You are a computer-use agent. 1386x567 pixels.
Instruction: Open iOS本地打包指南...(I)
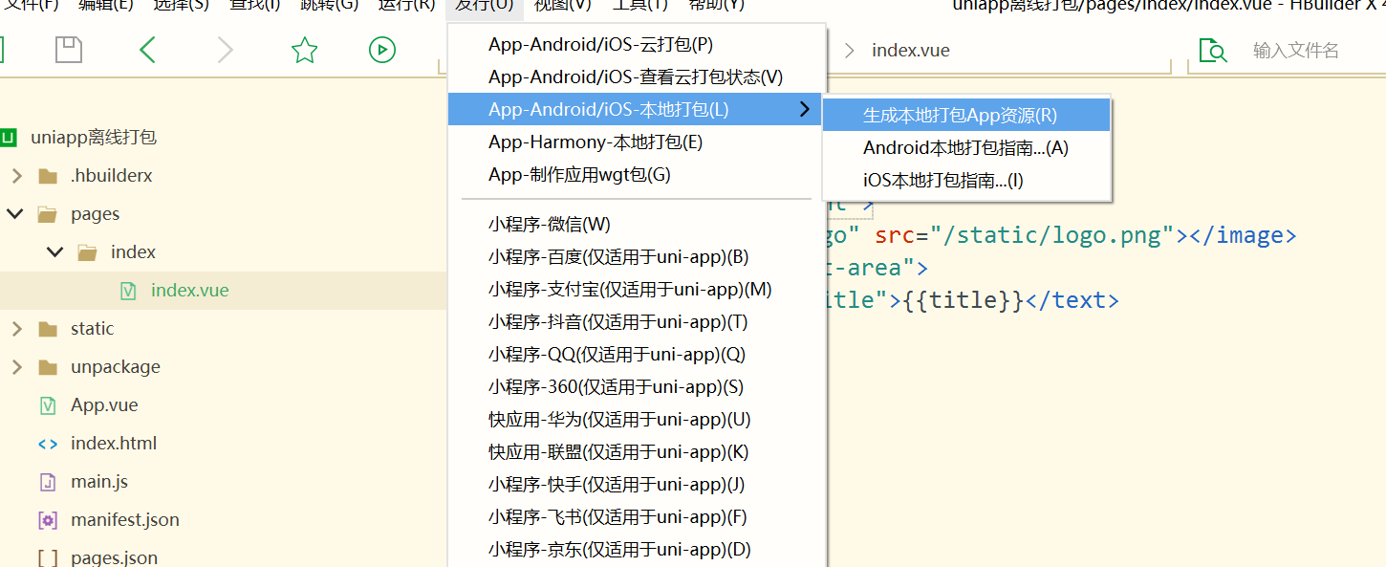pyautogui.click(x=966, y=181)
